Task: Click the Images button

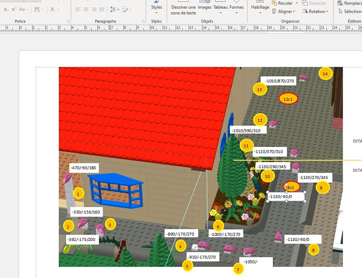Action: click(205, 6)
